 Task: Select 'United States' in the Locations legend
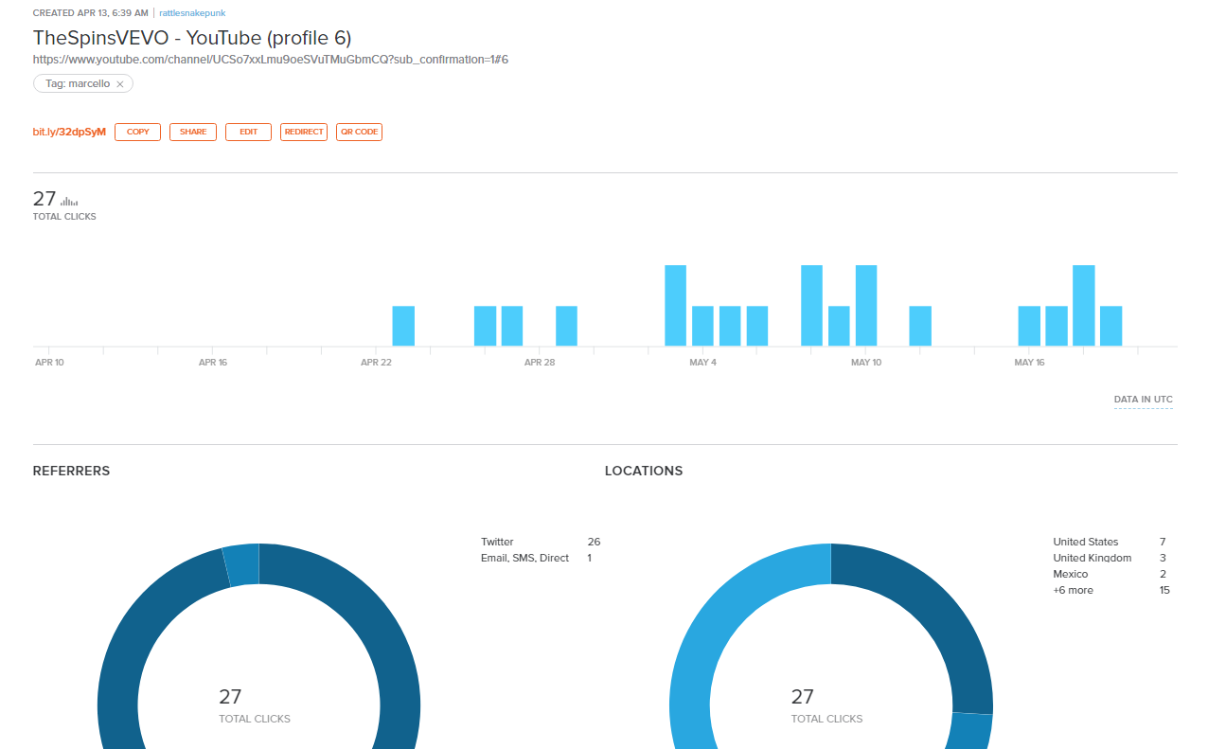point(1086,542)
